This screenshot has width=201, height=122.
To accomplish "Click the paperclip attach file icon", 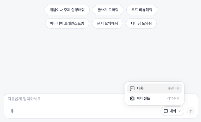I will 12,111.
